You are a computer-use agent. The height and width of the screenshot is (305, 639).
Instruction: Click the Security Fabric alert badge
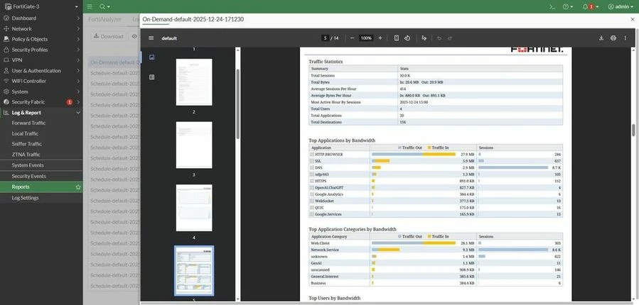69,102
